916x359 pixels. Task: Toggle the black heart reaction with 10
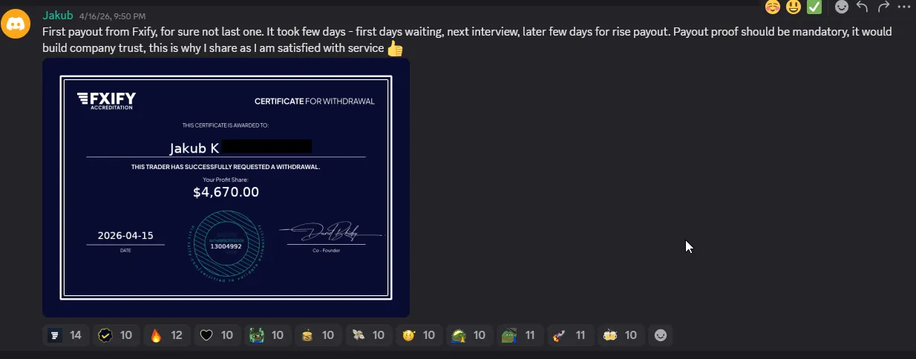pos(217,335)
